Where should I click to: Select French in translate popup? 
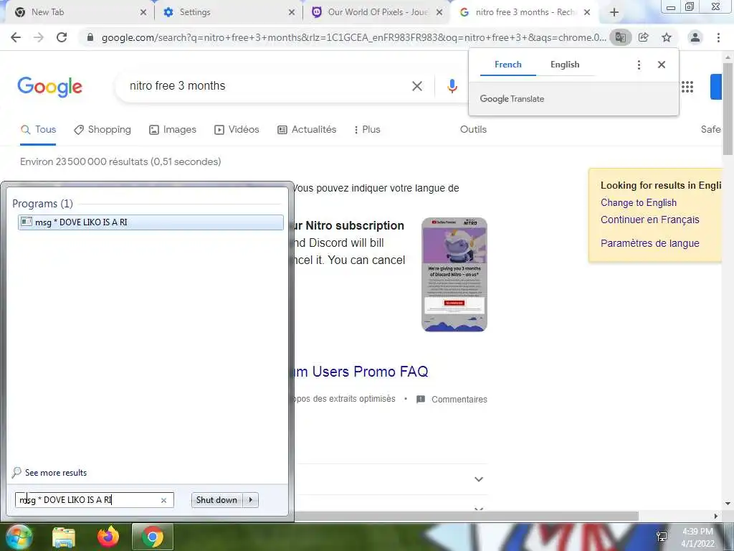pos(508,65)
